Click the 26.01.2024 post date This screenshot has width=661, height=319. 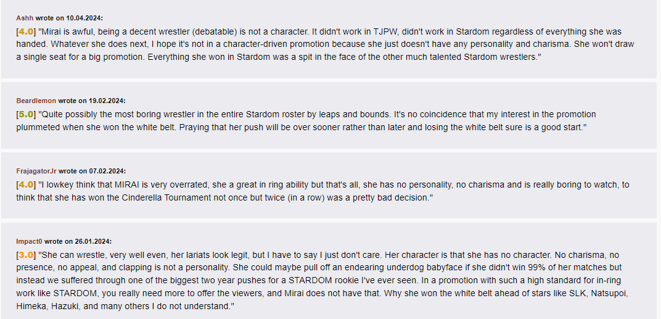[93, 241]
